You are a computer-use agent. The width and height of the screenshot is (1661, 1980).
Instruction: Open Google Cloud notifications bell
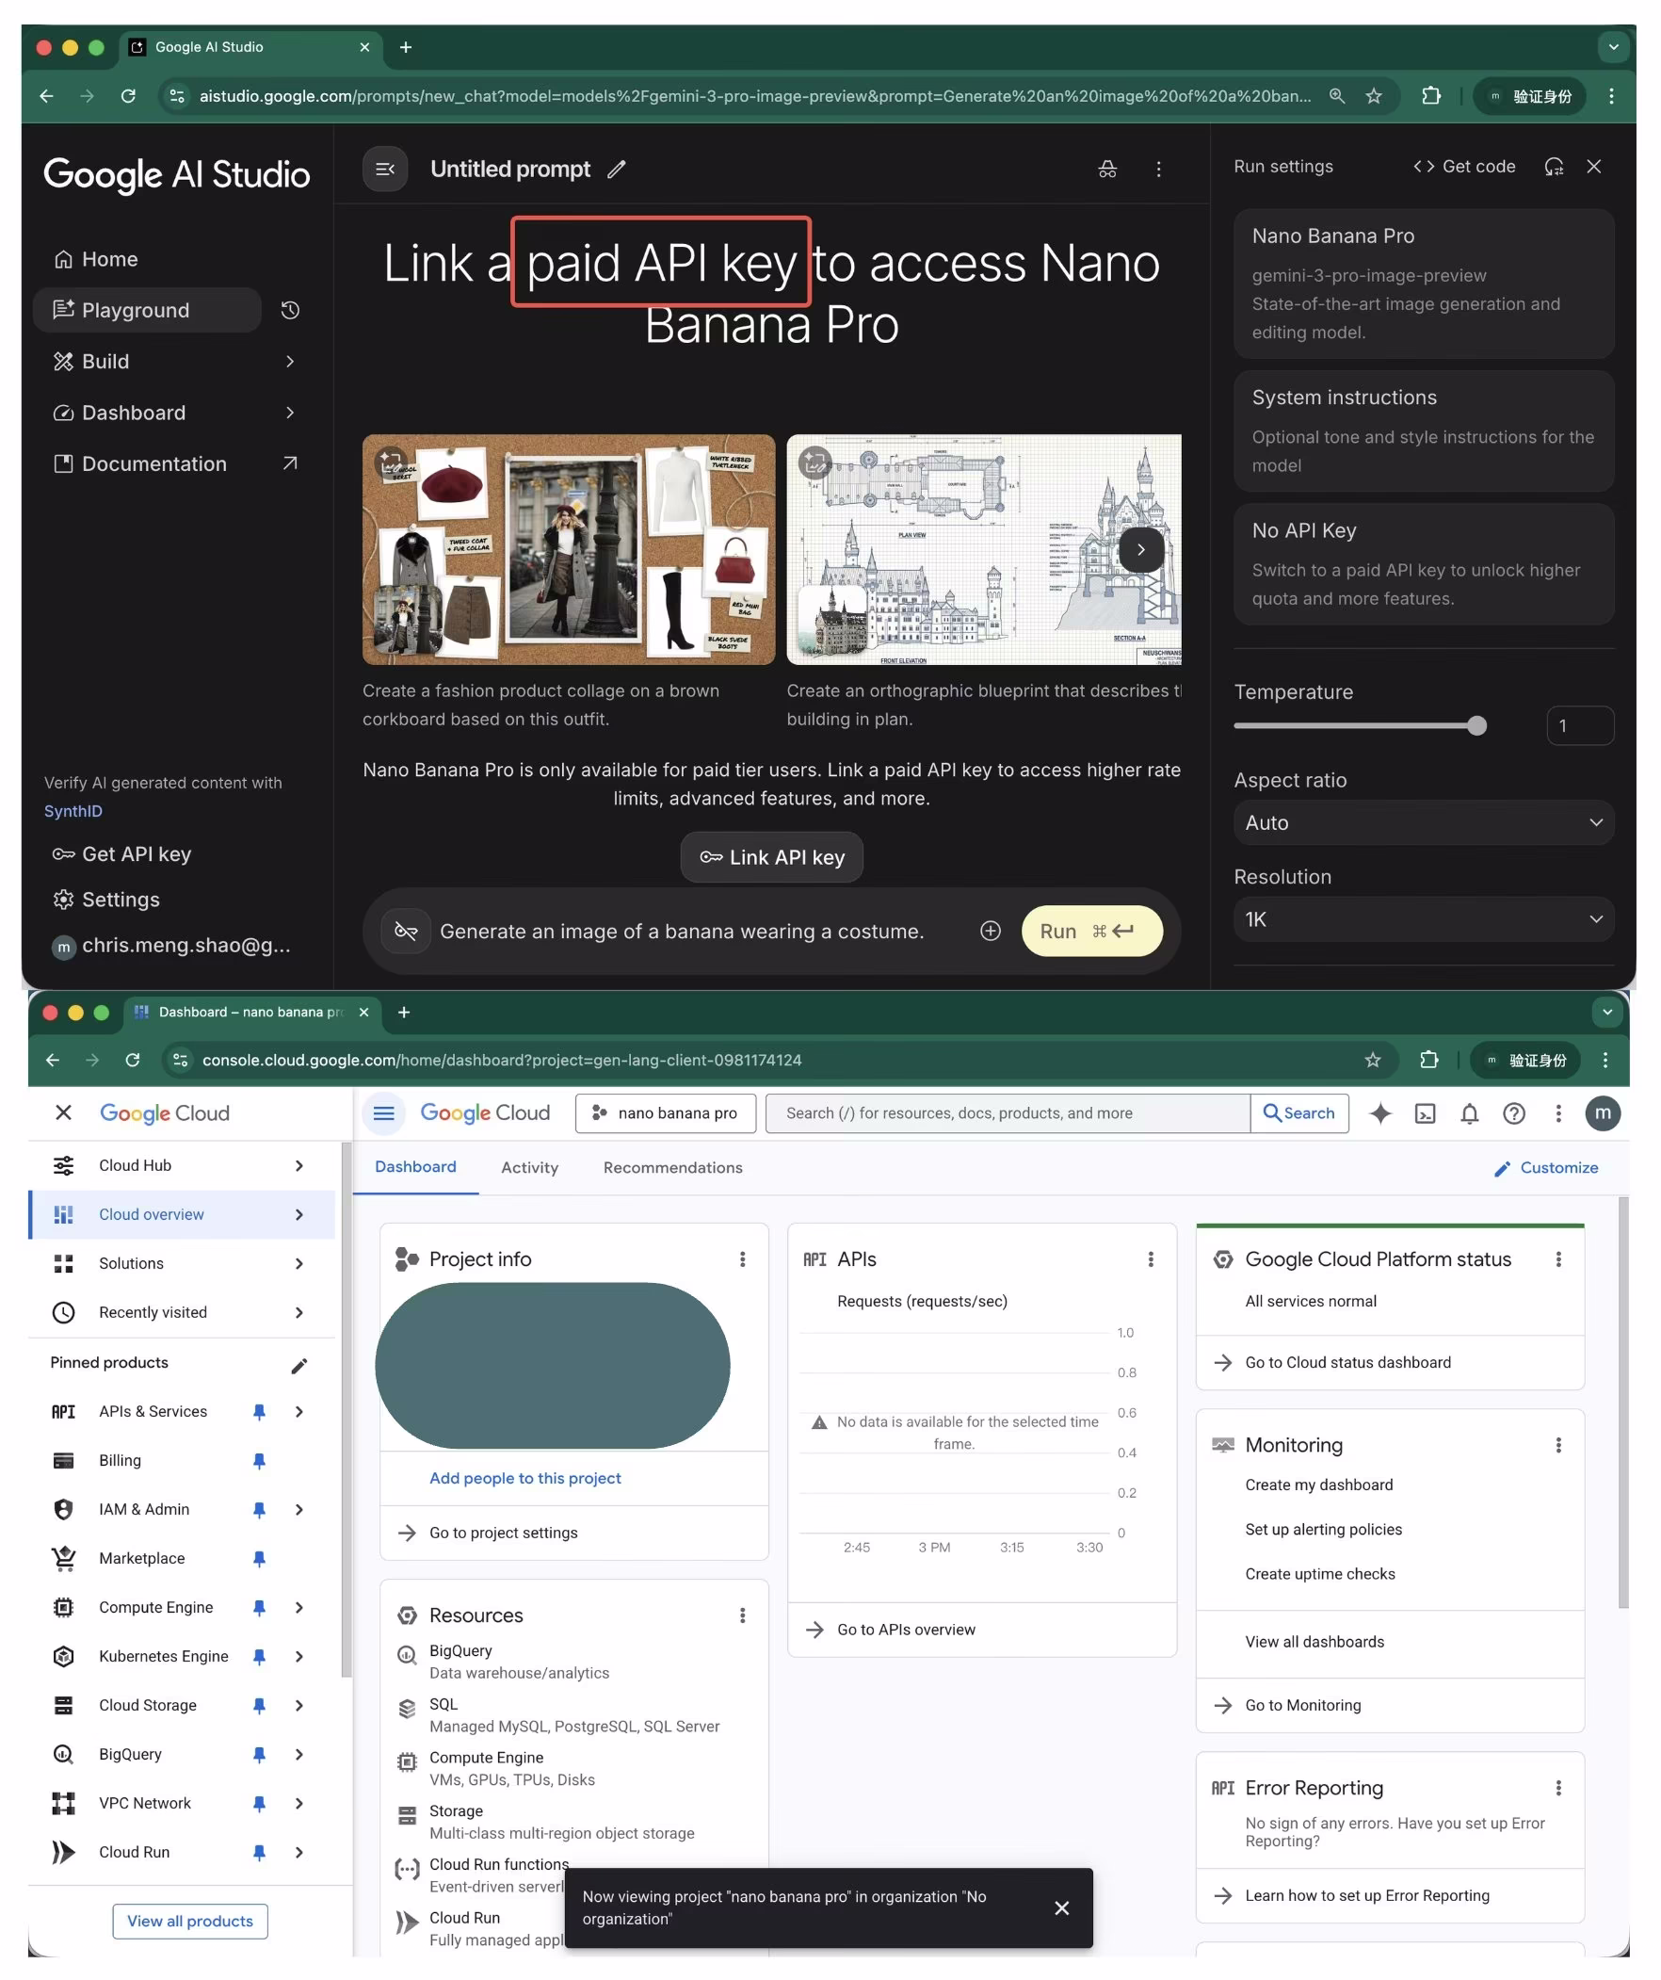click(x=1470, y=1113)
